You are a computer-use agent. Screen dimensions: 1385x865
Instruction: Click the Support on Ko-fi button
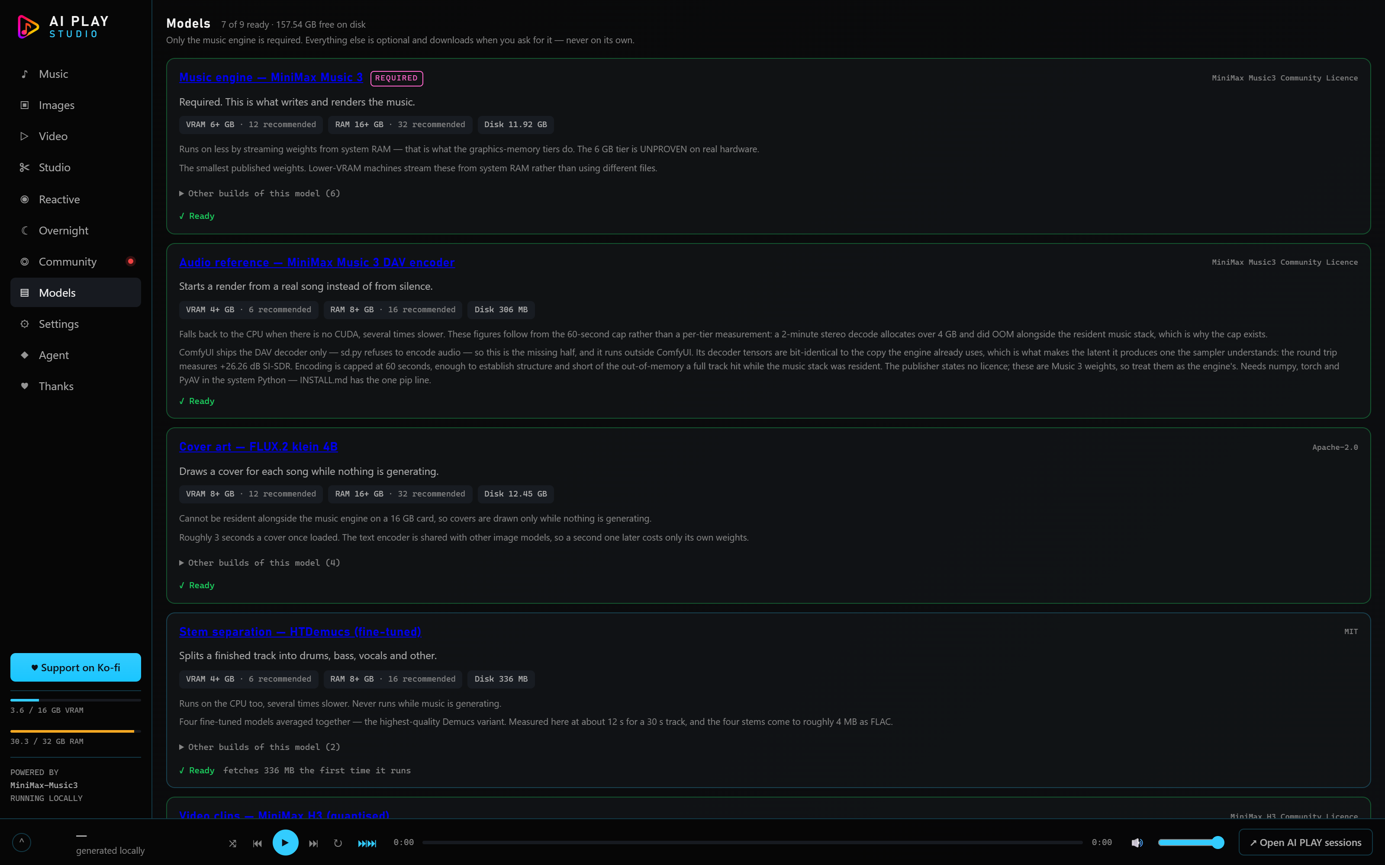76,668
